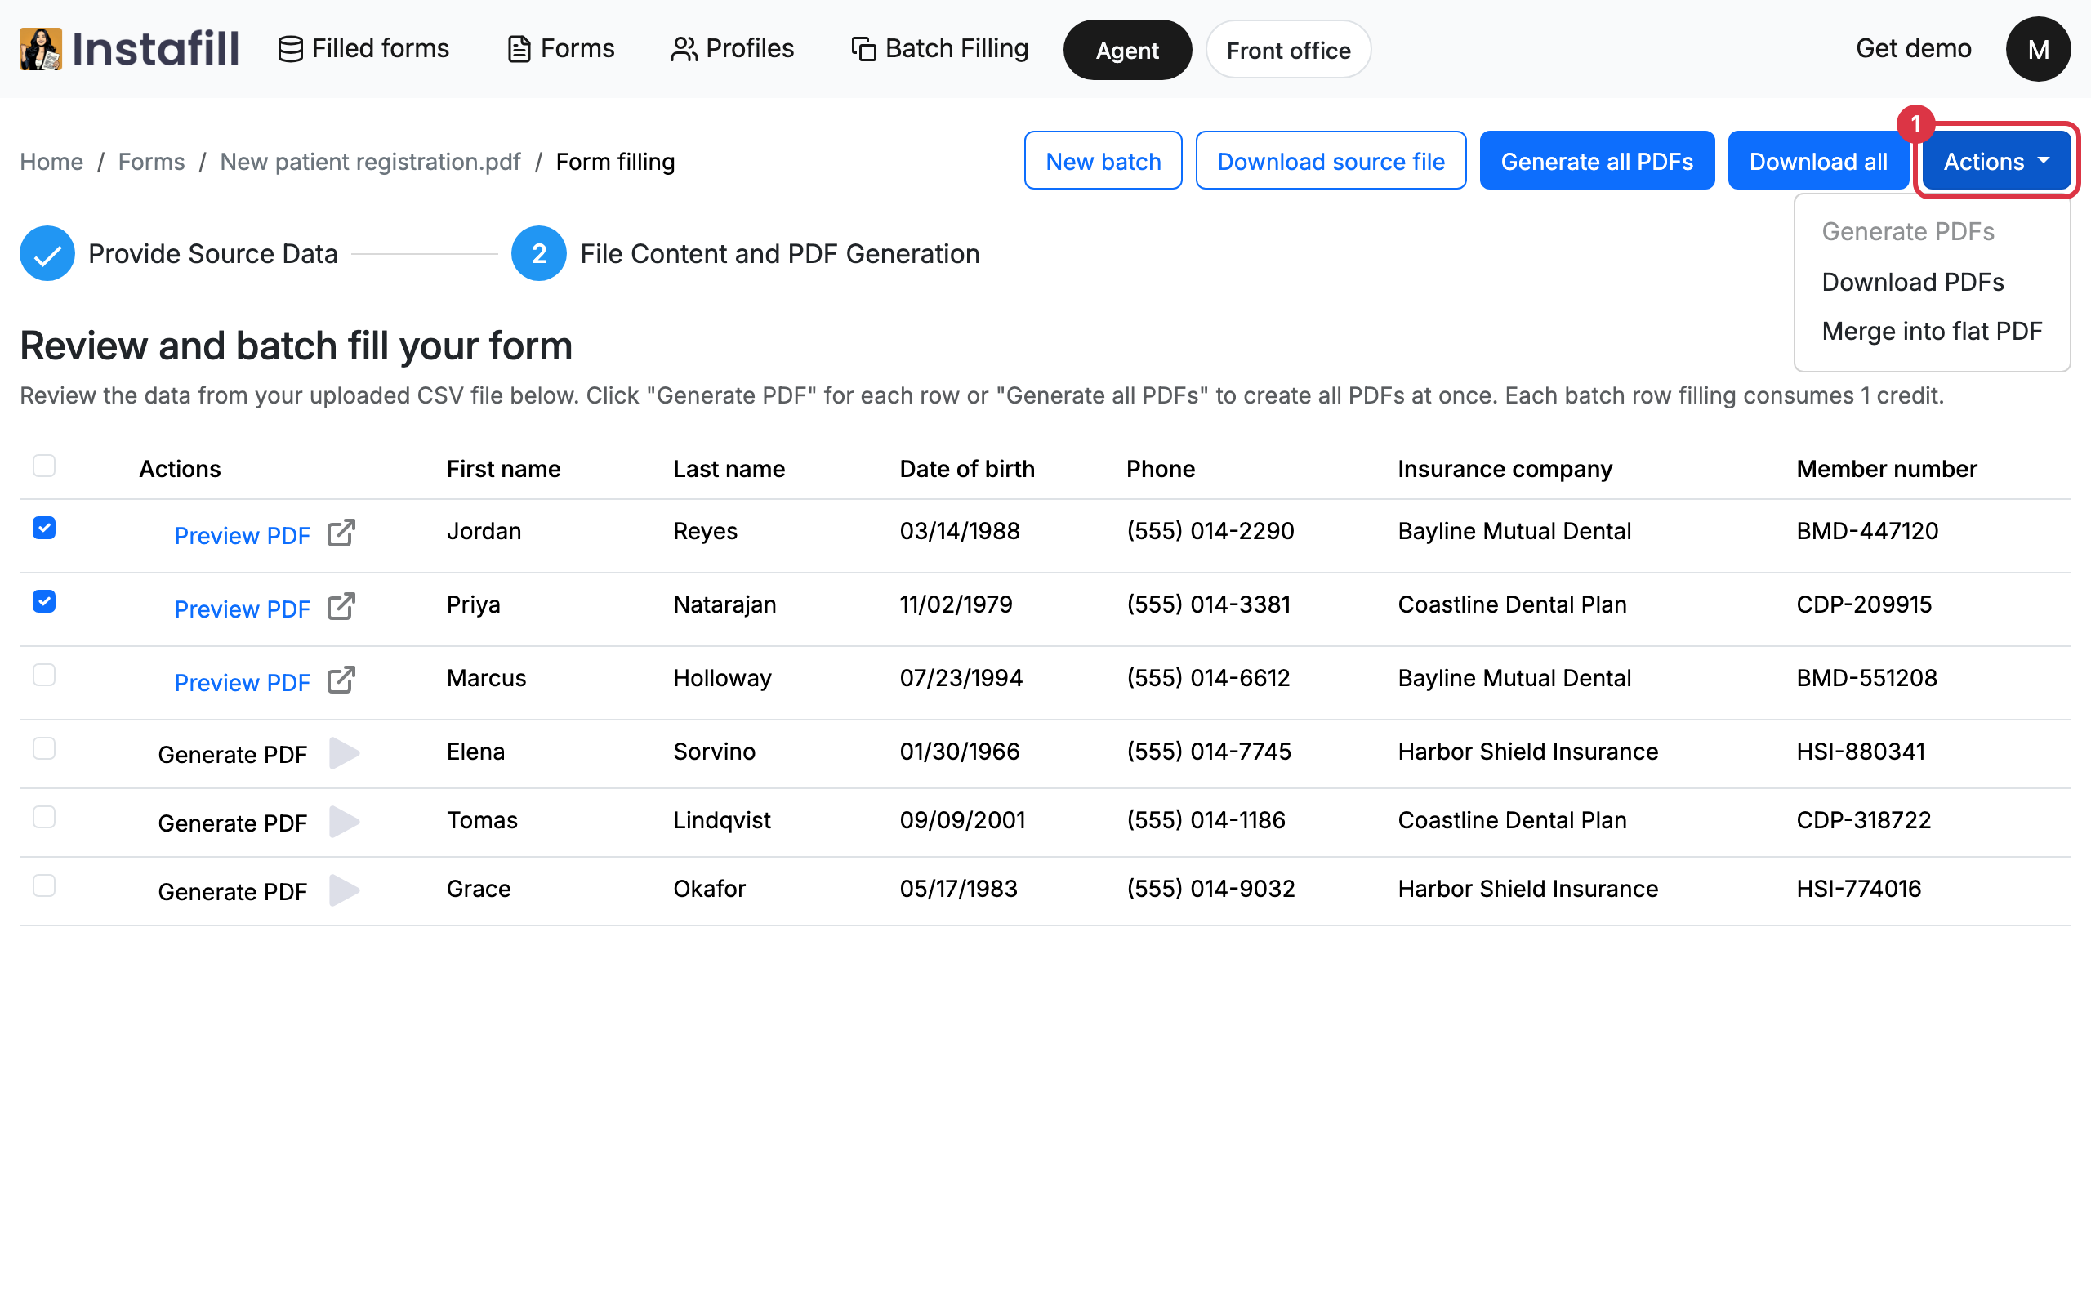Click Generate all PDFs button
The width and height of the screenshot is (2091, 1307).
1597,161
